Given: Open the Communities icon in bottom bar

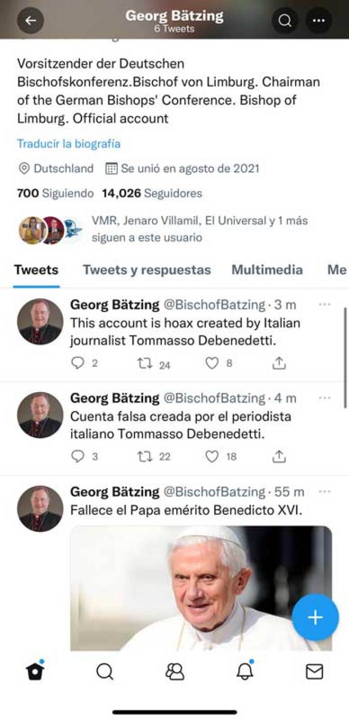Looking at the screenshot, I should tap(174, 671).
